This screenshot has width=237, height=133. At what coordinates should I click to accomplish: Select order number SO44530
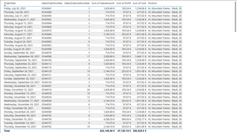click(x=47, y=93)
